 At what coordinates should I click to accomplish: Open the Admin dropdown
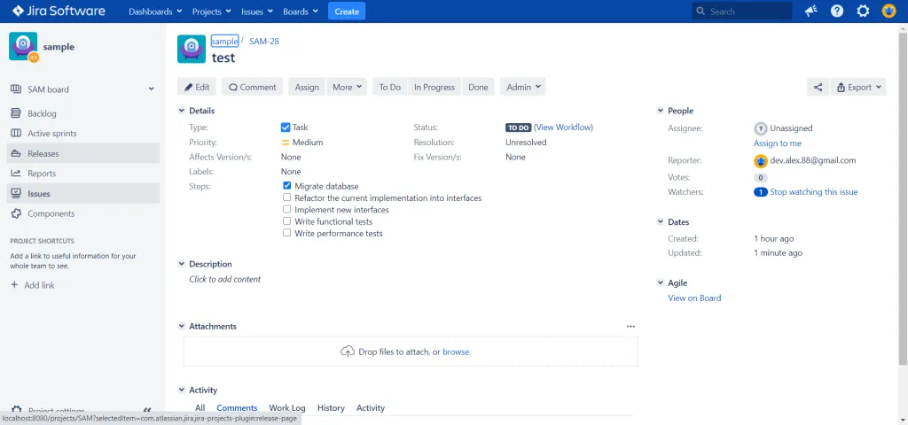click(x=523, y=88)
